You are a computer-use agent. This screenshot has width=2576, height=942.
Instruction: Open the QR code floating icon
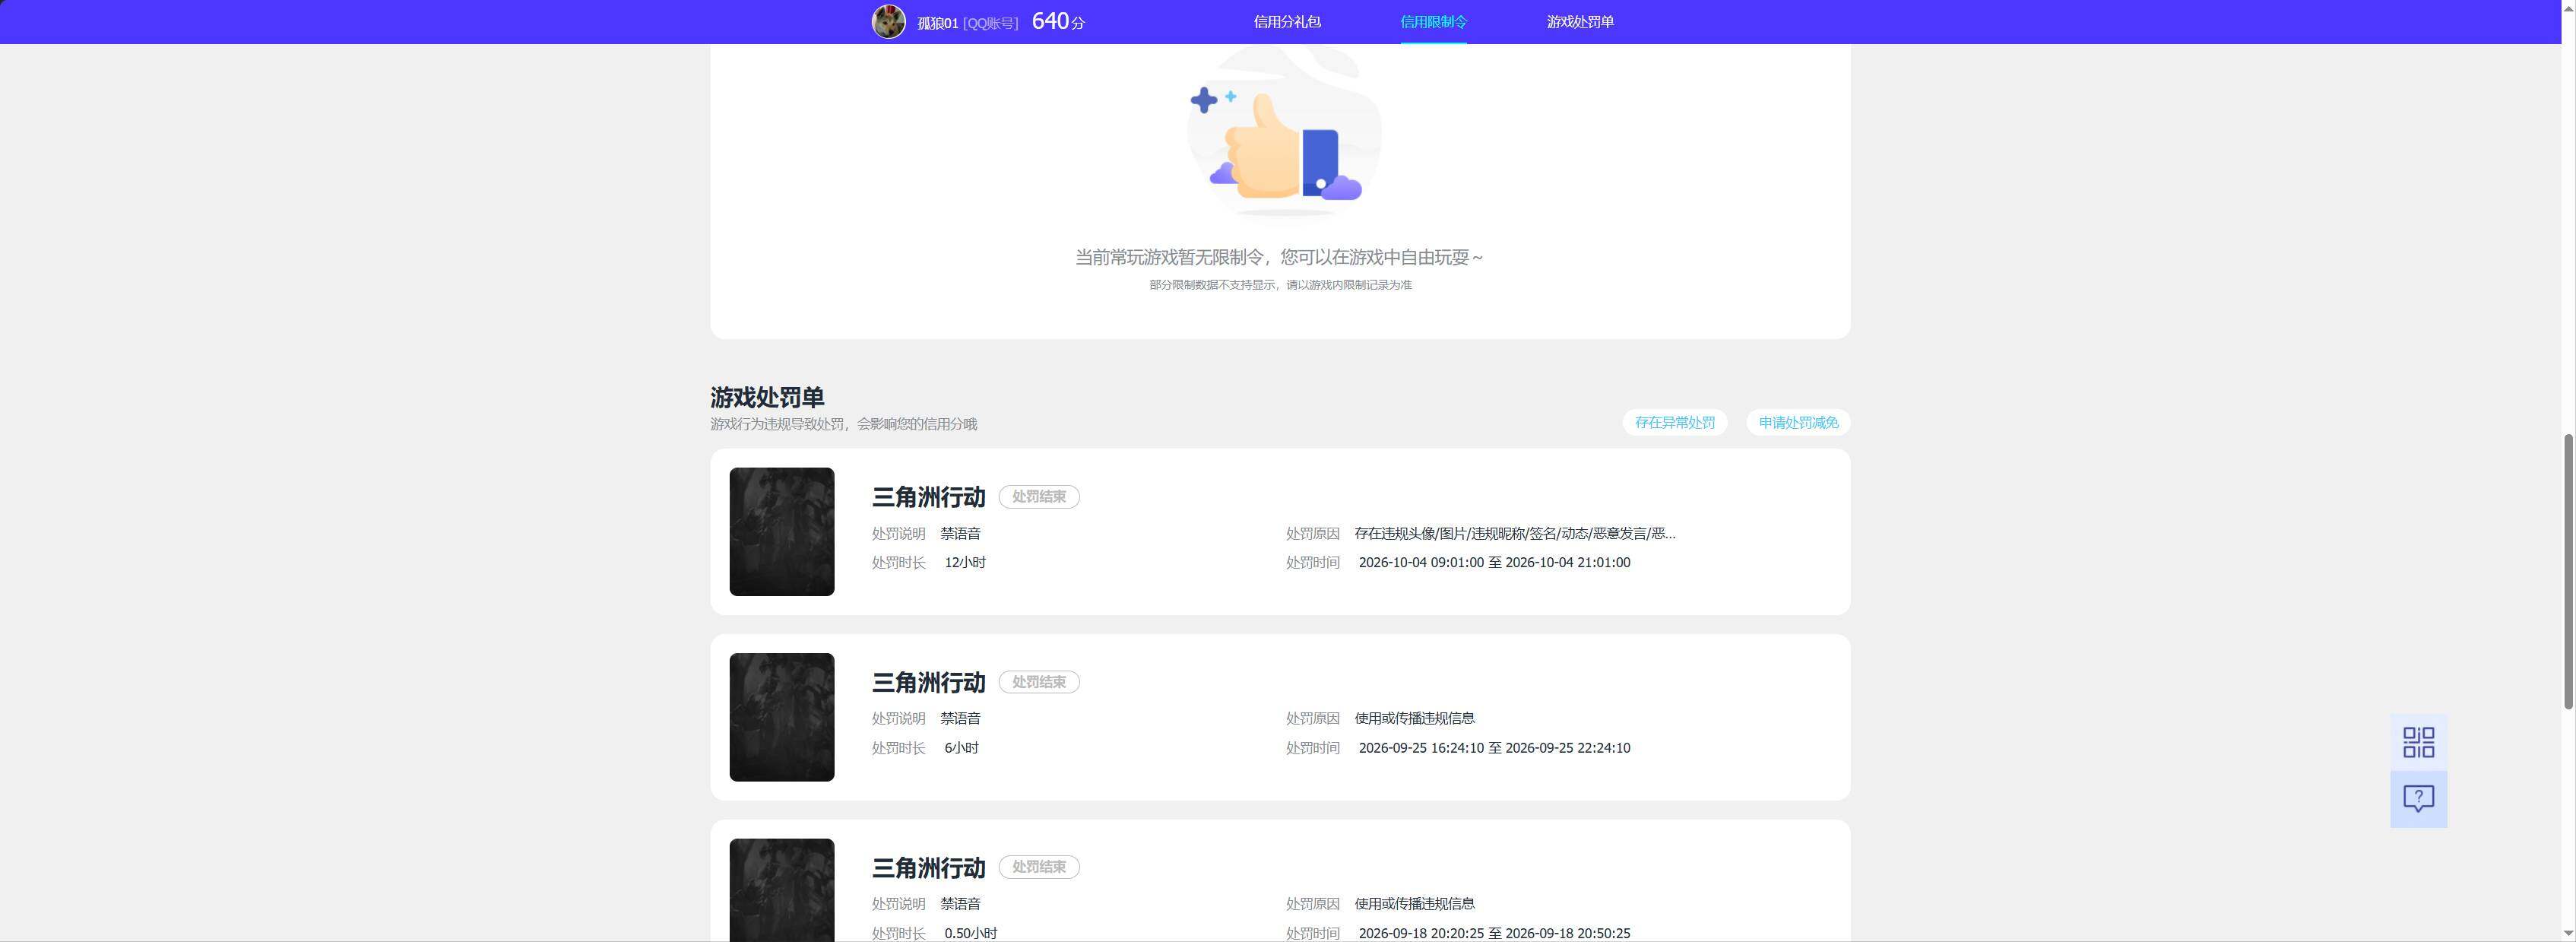pos(2418,742)
